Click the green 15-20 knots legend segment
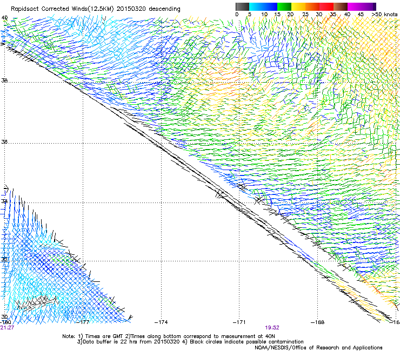 coord(284,6)
